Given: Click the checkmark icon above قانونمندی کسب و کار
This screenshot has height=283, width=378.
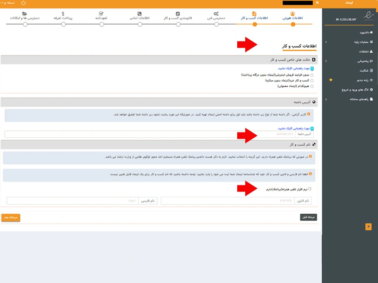Looking at the screenshot, I should pyautogui.click(x=178, y=14).
